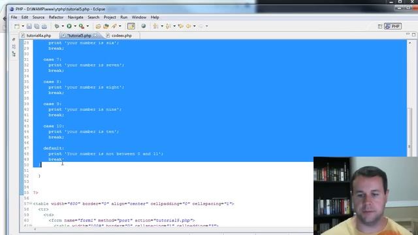Click the horizontal scrollbar left arrow
418x235 pixels.
tap(35, 229)
